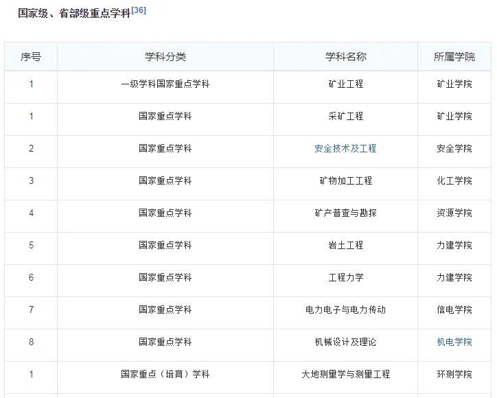Click the 序号 column header

(x=31, y=56)
